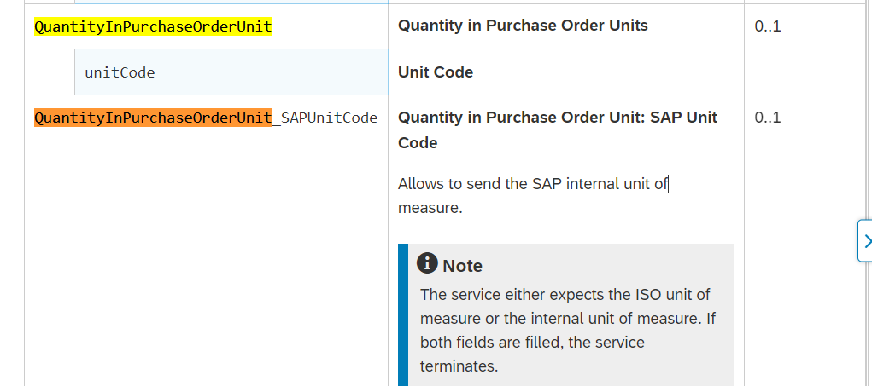
Task: Select the unitCode attribute cell
Action: tap(231, 72)
